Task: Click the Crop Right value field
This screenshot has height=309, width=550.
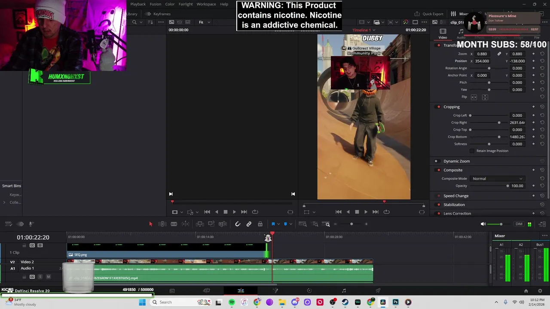Action: [x=517, y=123]
